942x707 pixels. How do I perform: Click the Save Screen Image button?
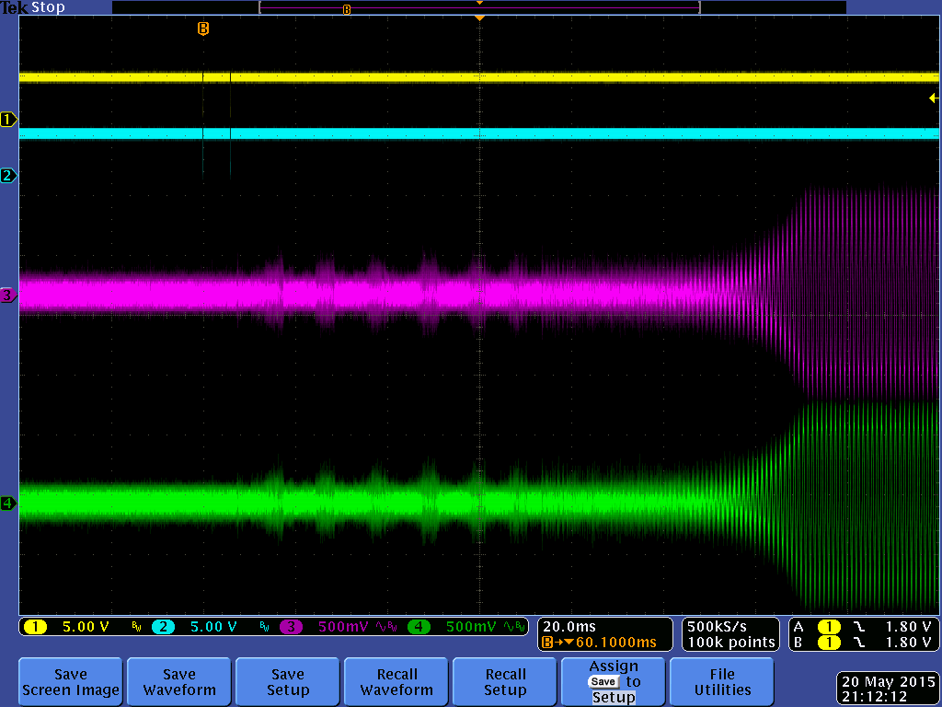pyautogui.click(x=71, y=682)
